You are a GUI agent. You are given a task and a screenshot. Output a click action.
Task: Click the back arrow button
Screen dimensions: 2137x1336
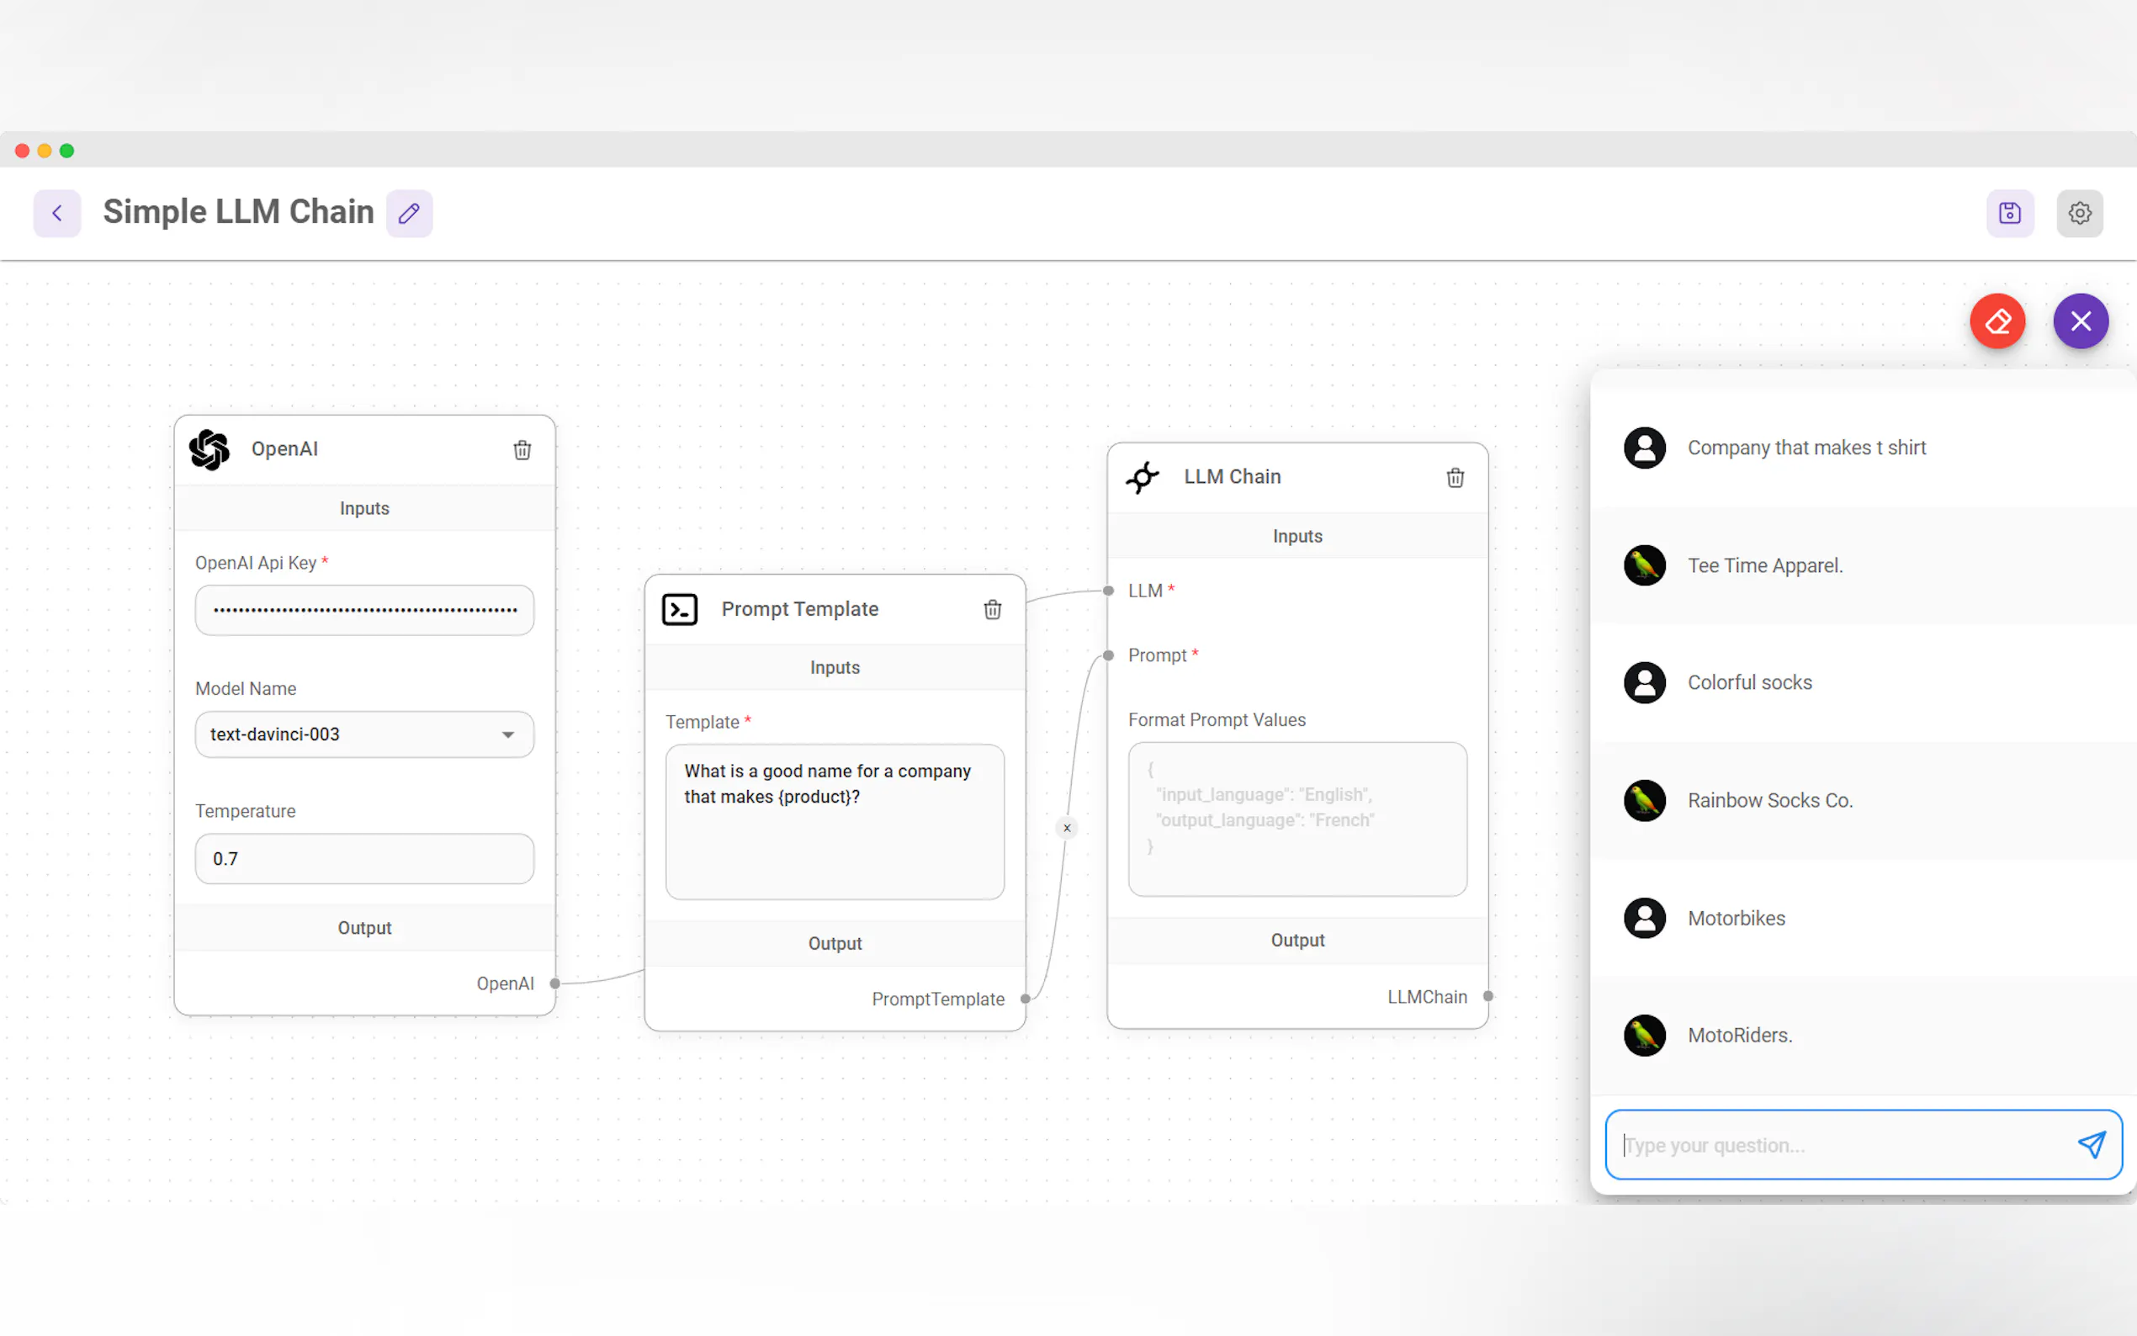click(x=57, y=213)
